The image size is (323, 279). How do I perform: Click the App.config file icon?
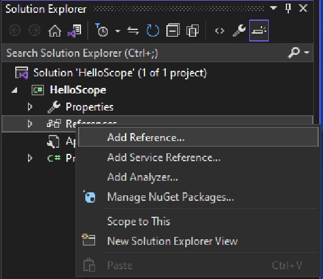54,142
